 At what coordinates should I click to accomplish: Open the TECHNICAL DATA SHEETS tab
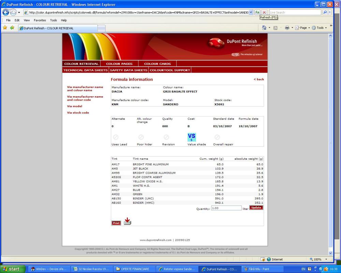(85, 70)
